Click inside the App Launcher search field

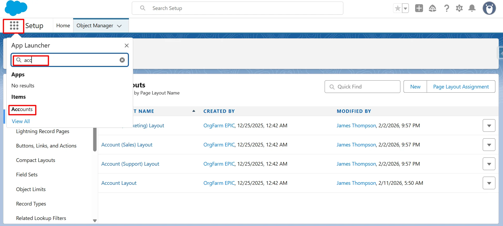pyautogui.click(x=70, y=60)
